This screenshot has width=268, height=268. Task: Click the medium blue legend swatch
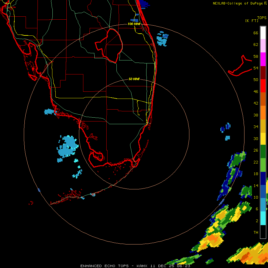(263, 191)
